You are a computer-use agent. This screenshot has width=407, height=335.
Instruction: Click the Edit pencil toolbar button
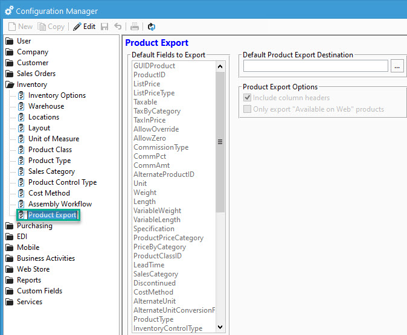[x=85, y=27]
